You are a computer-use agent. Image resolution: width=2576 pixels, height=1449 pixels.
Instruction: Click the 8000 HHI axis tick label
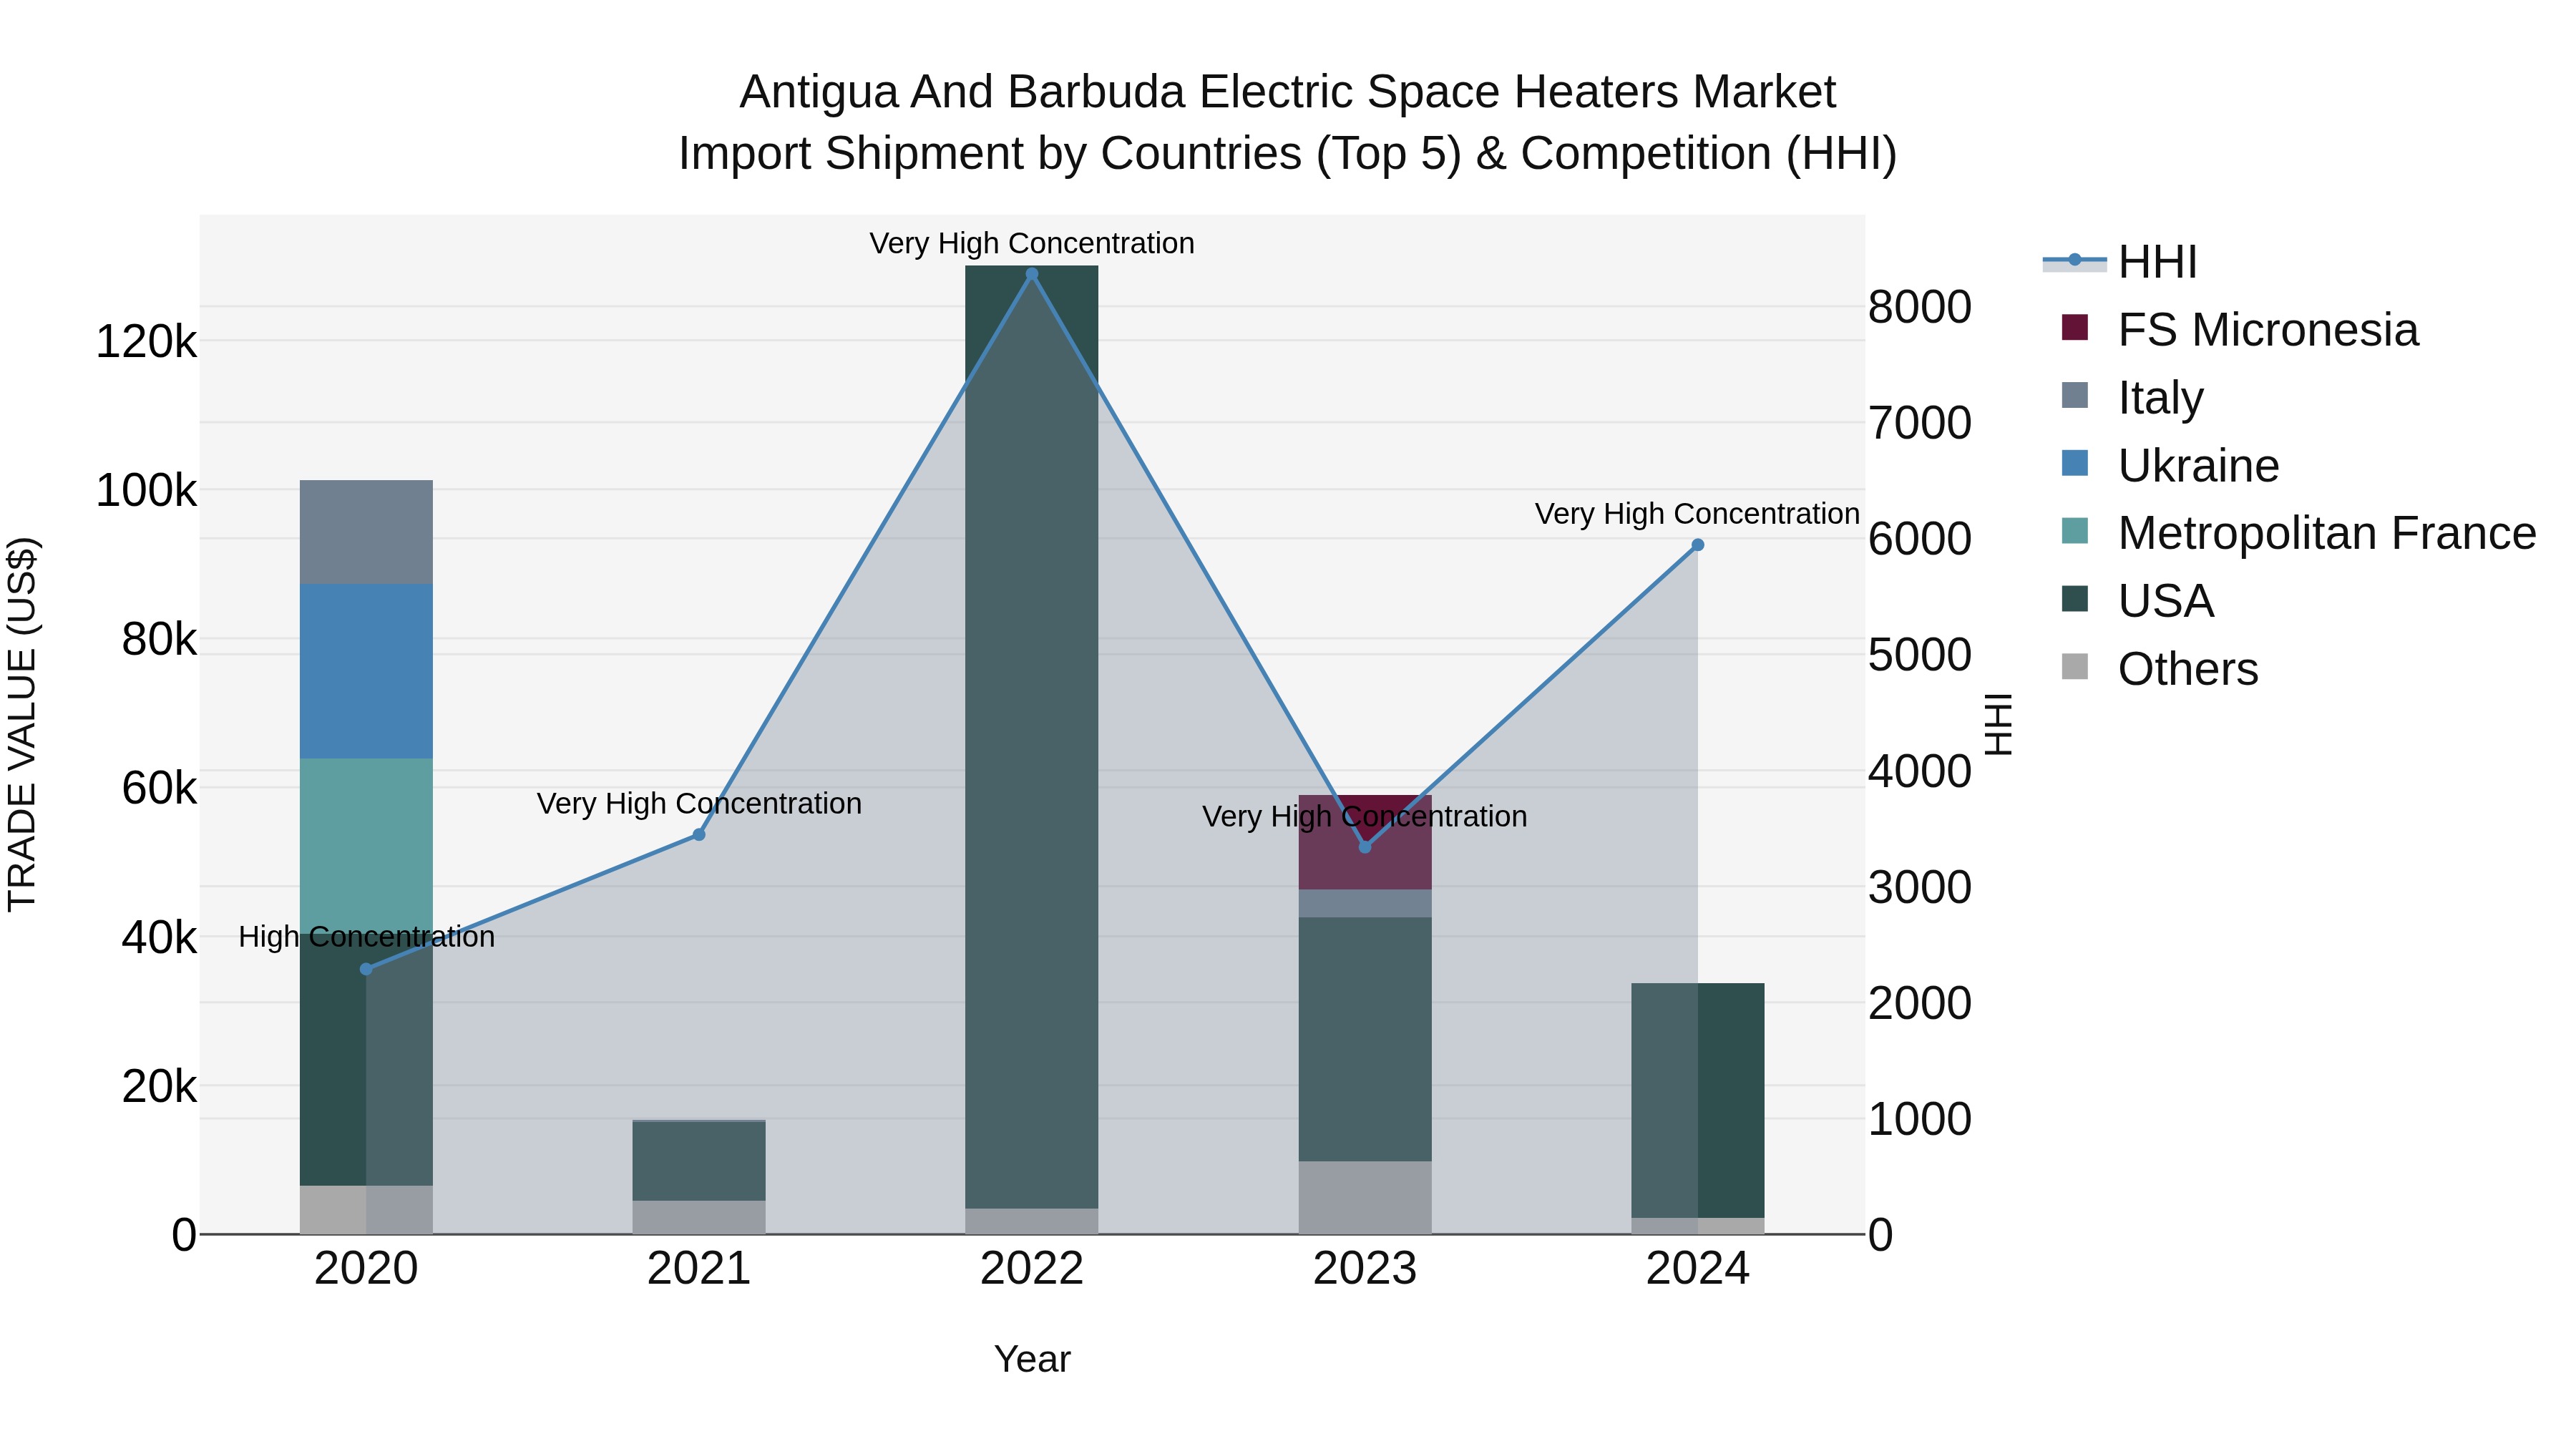click(1920, 307)
